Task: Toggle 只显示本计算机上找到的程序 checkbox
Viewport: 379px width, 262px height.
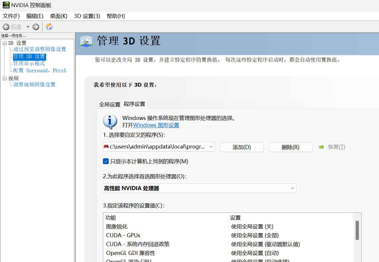Action: pyautogui.click(x=106, y=161)
